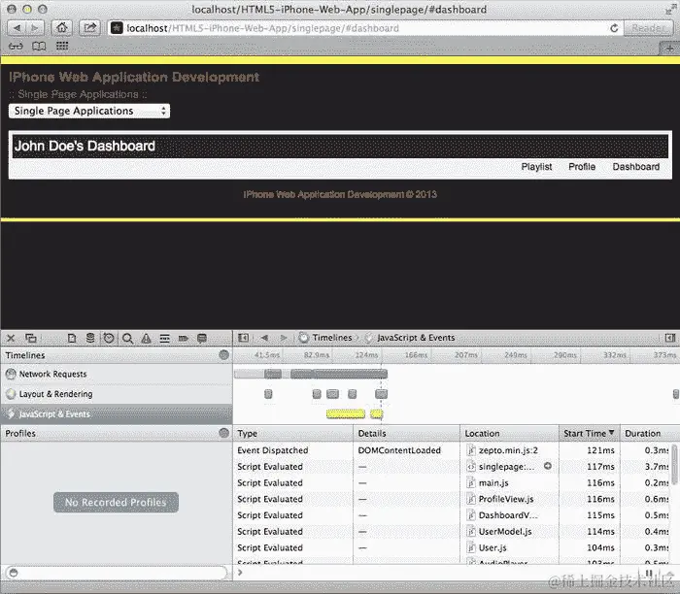680x594 pixels.
Task: Open the Dashboard navigation link
Action: coord(635,167)
